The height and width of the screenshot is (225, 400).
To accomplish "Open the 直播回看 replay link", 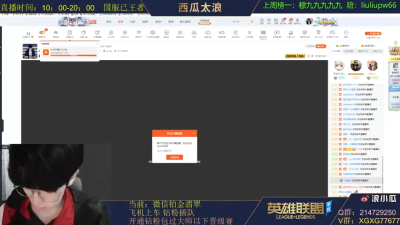I will pos(368,46).
